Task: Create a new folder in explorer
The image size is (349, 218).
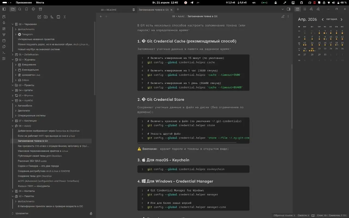Action: [x=46, y=17]
